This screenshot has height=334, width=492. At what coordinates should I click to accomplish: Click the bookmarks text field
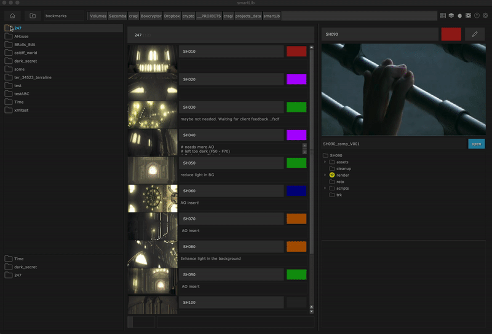coord(64,15)
